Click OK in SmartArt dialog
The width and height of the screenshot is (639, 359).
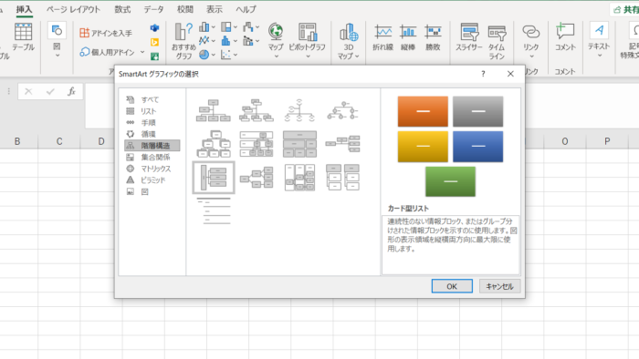(452, 286)
